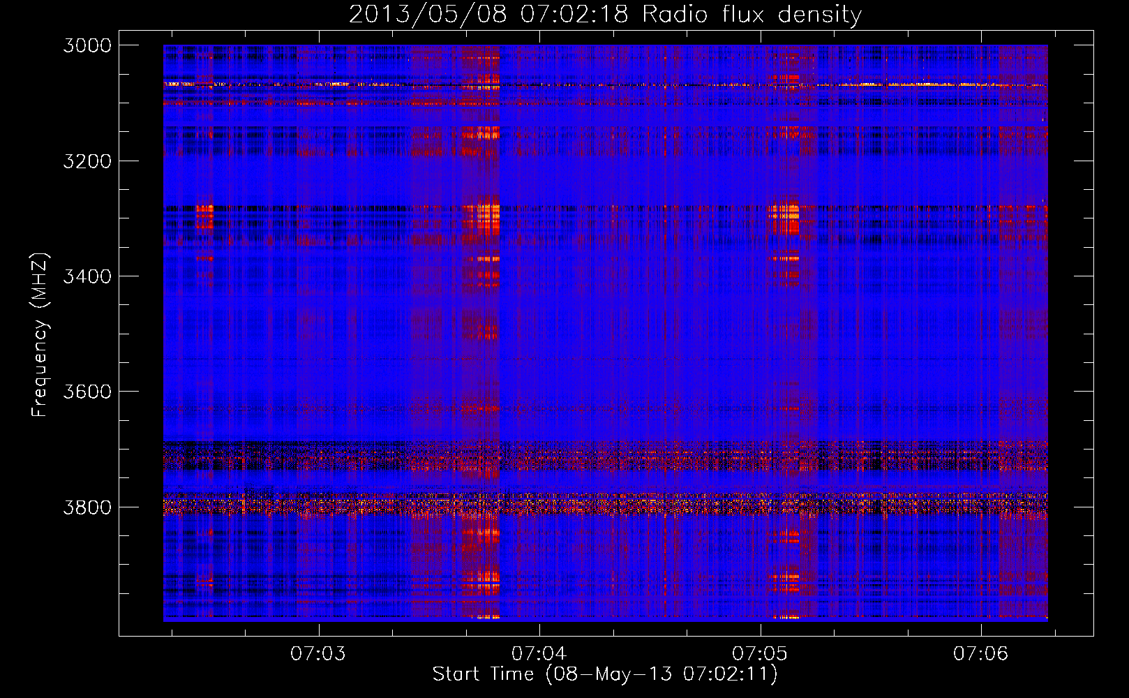
Task: Click the 07:05 time axis label
Action: [760, 654]
